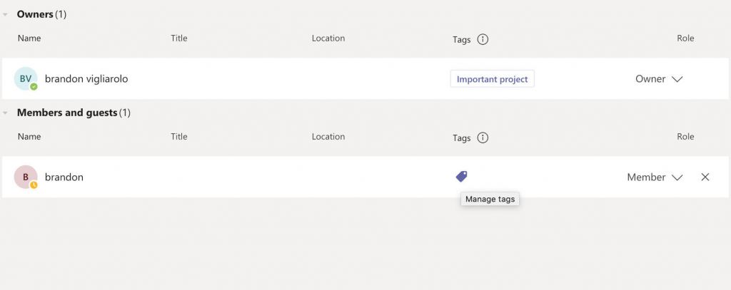This screenshot has width=731, height=290.
Task: Click the Name column header under Owners
Action: tap(29, 38)
